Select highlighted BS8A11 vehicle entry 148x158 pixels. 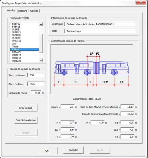coord(25,49)
